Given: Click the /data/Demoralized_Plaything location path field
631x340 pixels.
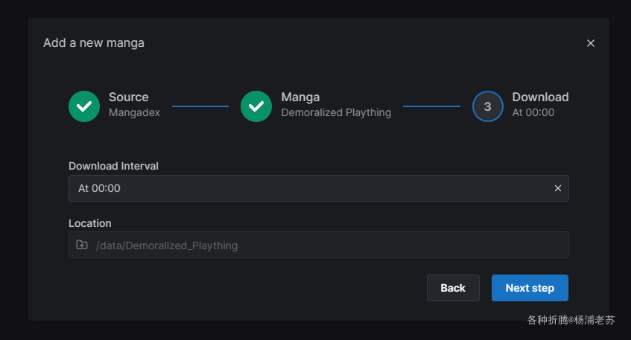Looking at the screenshot, I should pos(328,245).
